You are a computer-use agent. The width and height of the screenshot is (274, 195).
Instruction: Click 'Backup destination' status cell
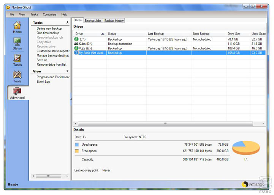[x=120, y=44]
